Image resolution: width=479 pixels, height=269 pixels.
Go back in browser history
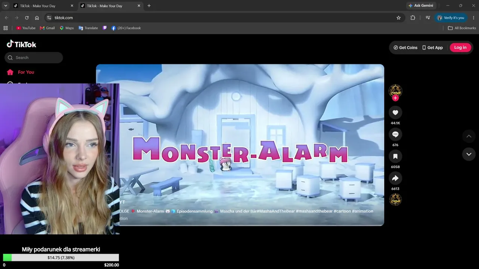pos(6,18)
